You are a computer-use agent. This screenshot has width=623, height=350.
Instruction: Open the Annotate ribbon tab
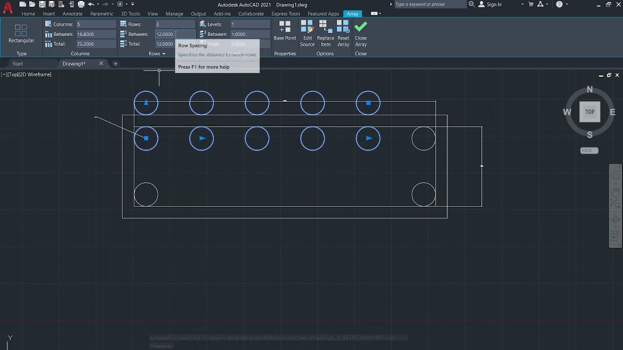[x=73, y=14]
